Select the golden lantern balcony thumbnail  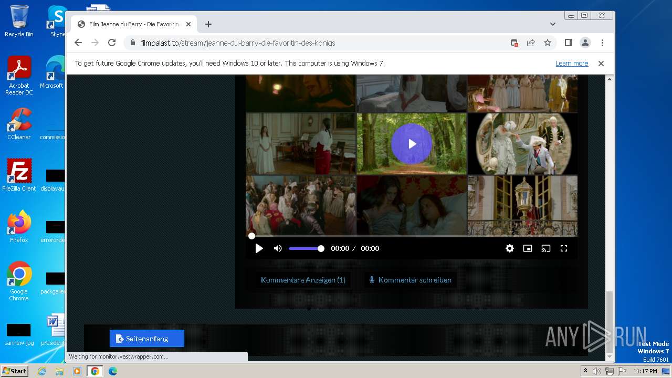point(522,205)
